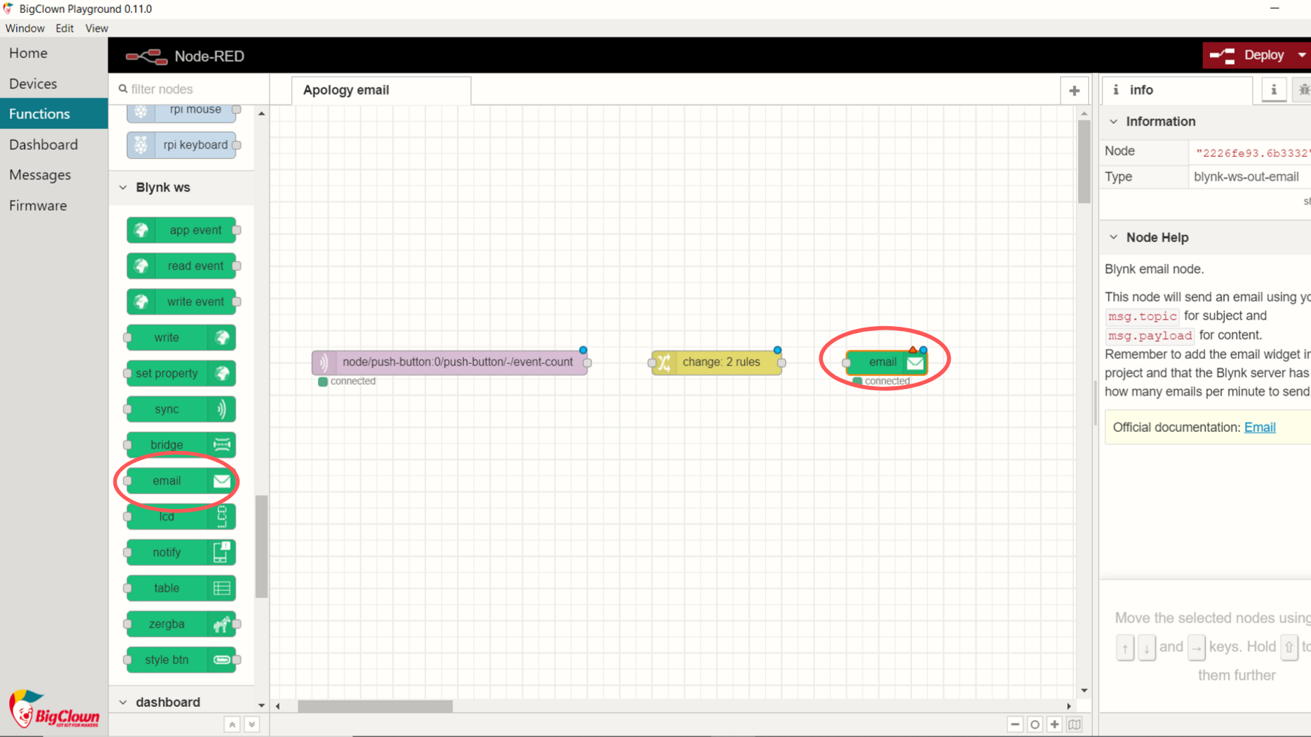The image size is (1311, 737).
Task: Select the change: 2 rules node
Action: tap(716, 362)
